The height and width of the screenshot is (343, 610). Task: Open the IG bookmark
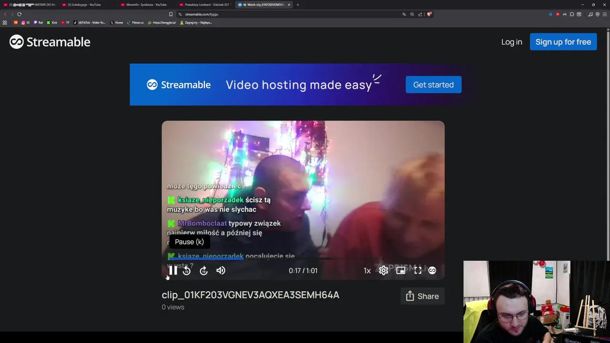tap(25, 22)
